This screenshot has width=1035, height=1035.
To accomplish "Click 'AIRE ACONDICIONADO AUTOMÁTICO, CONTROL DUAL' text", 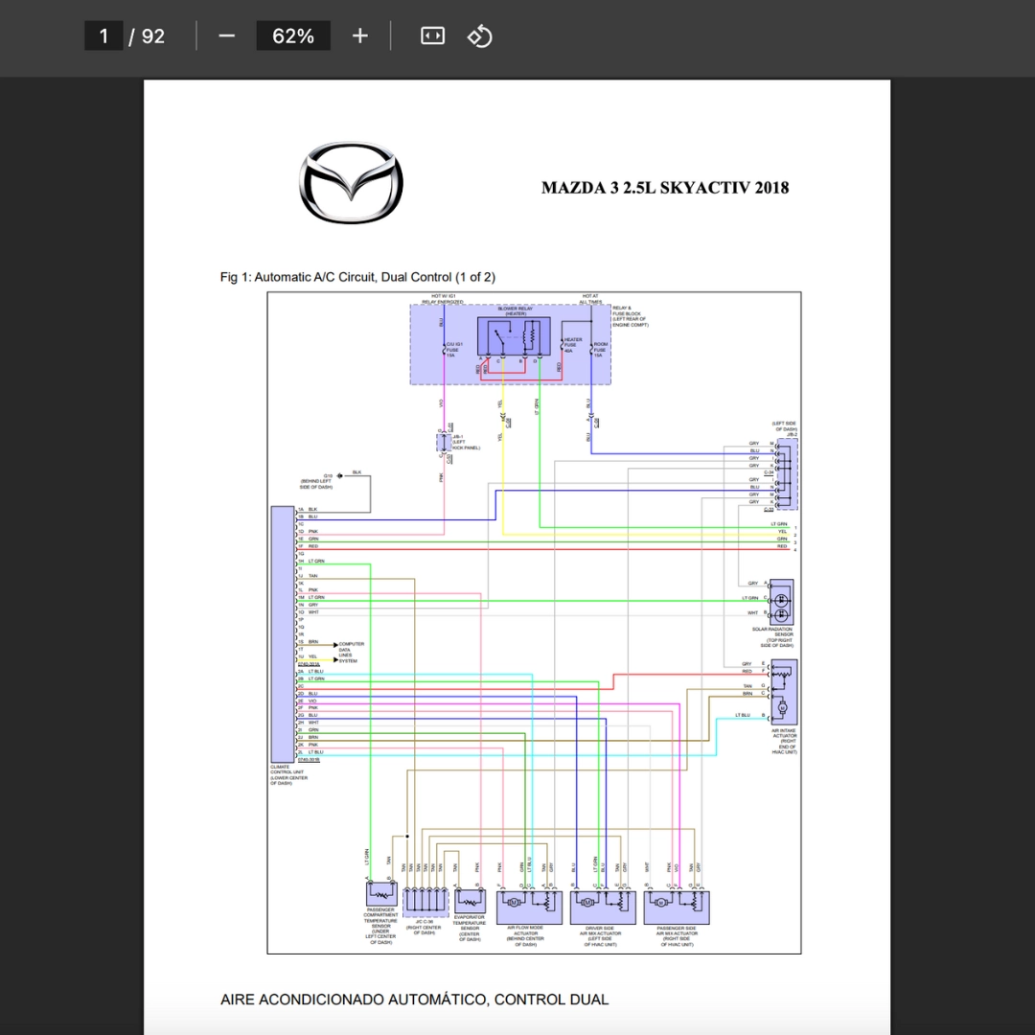I will [x=415, y=1000].
